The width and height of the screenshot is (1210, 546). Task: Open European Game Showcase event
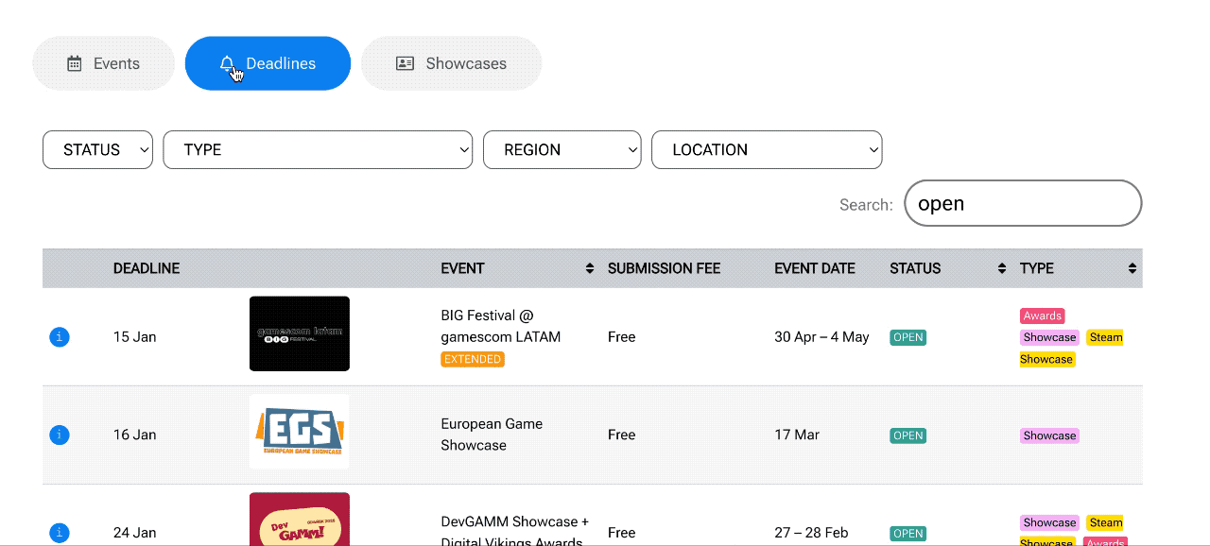(492, 435)
